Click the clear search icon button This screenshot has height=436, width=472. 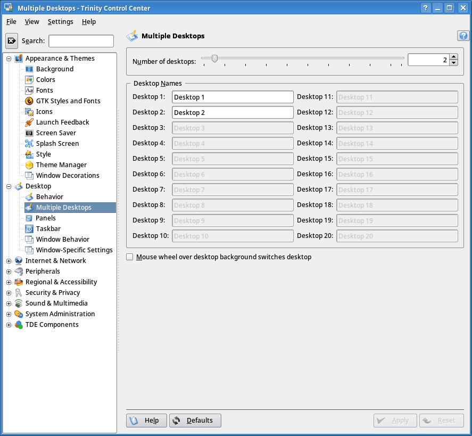pyautogui.click(x=12, y=40)
